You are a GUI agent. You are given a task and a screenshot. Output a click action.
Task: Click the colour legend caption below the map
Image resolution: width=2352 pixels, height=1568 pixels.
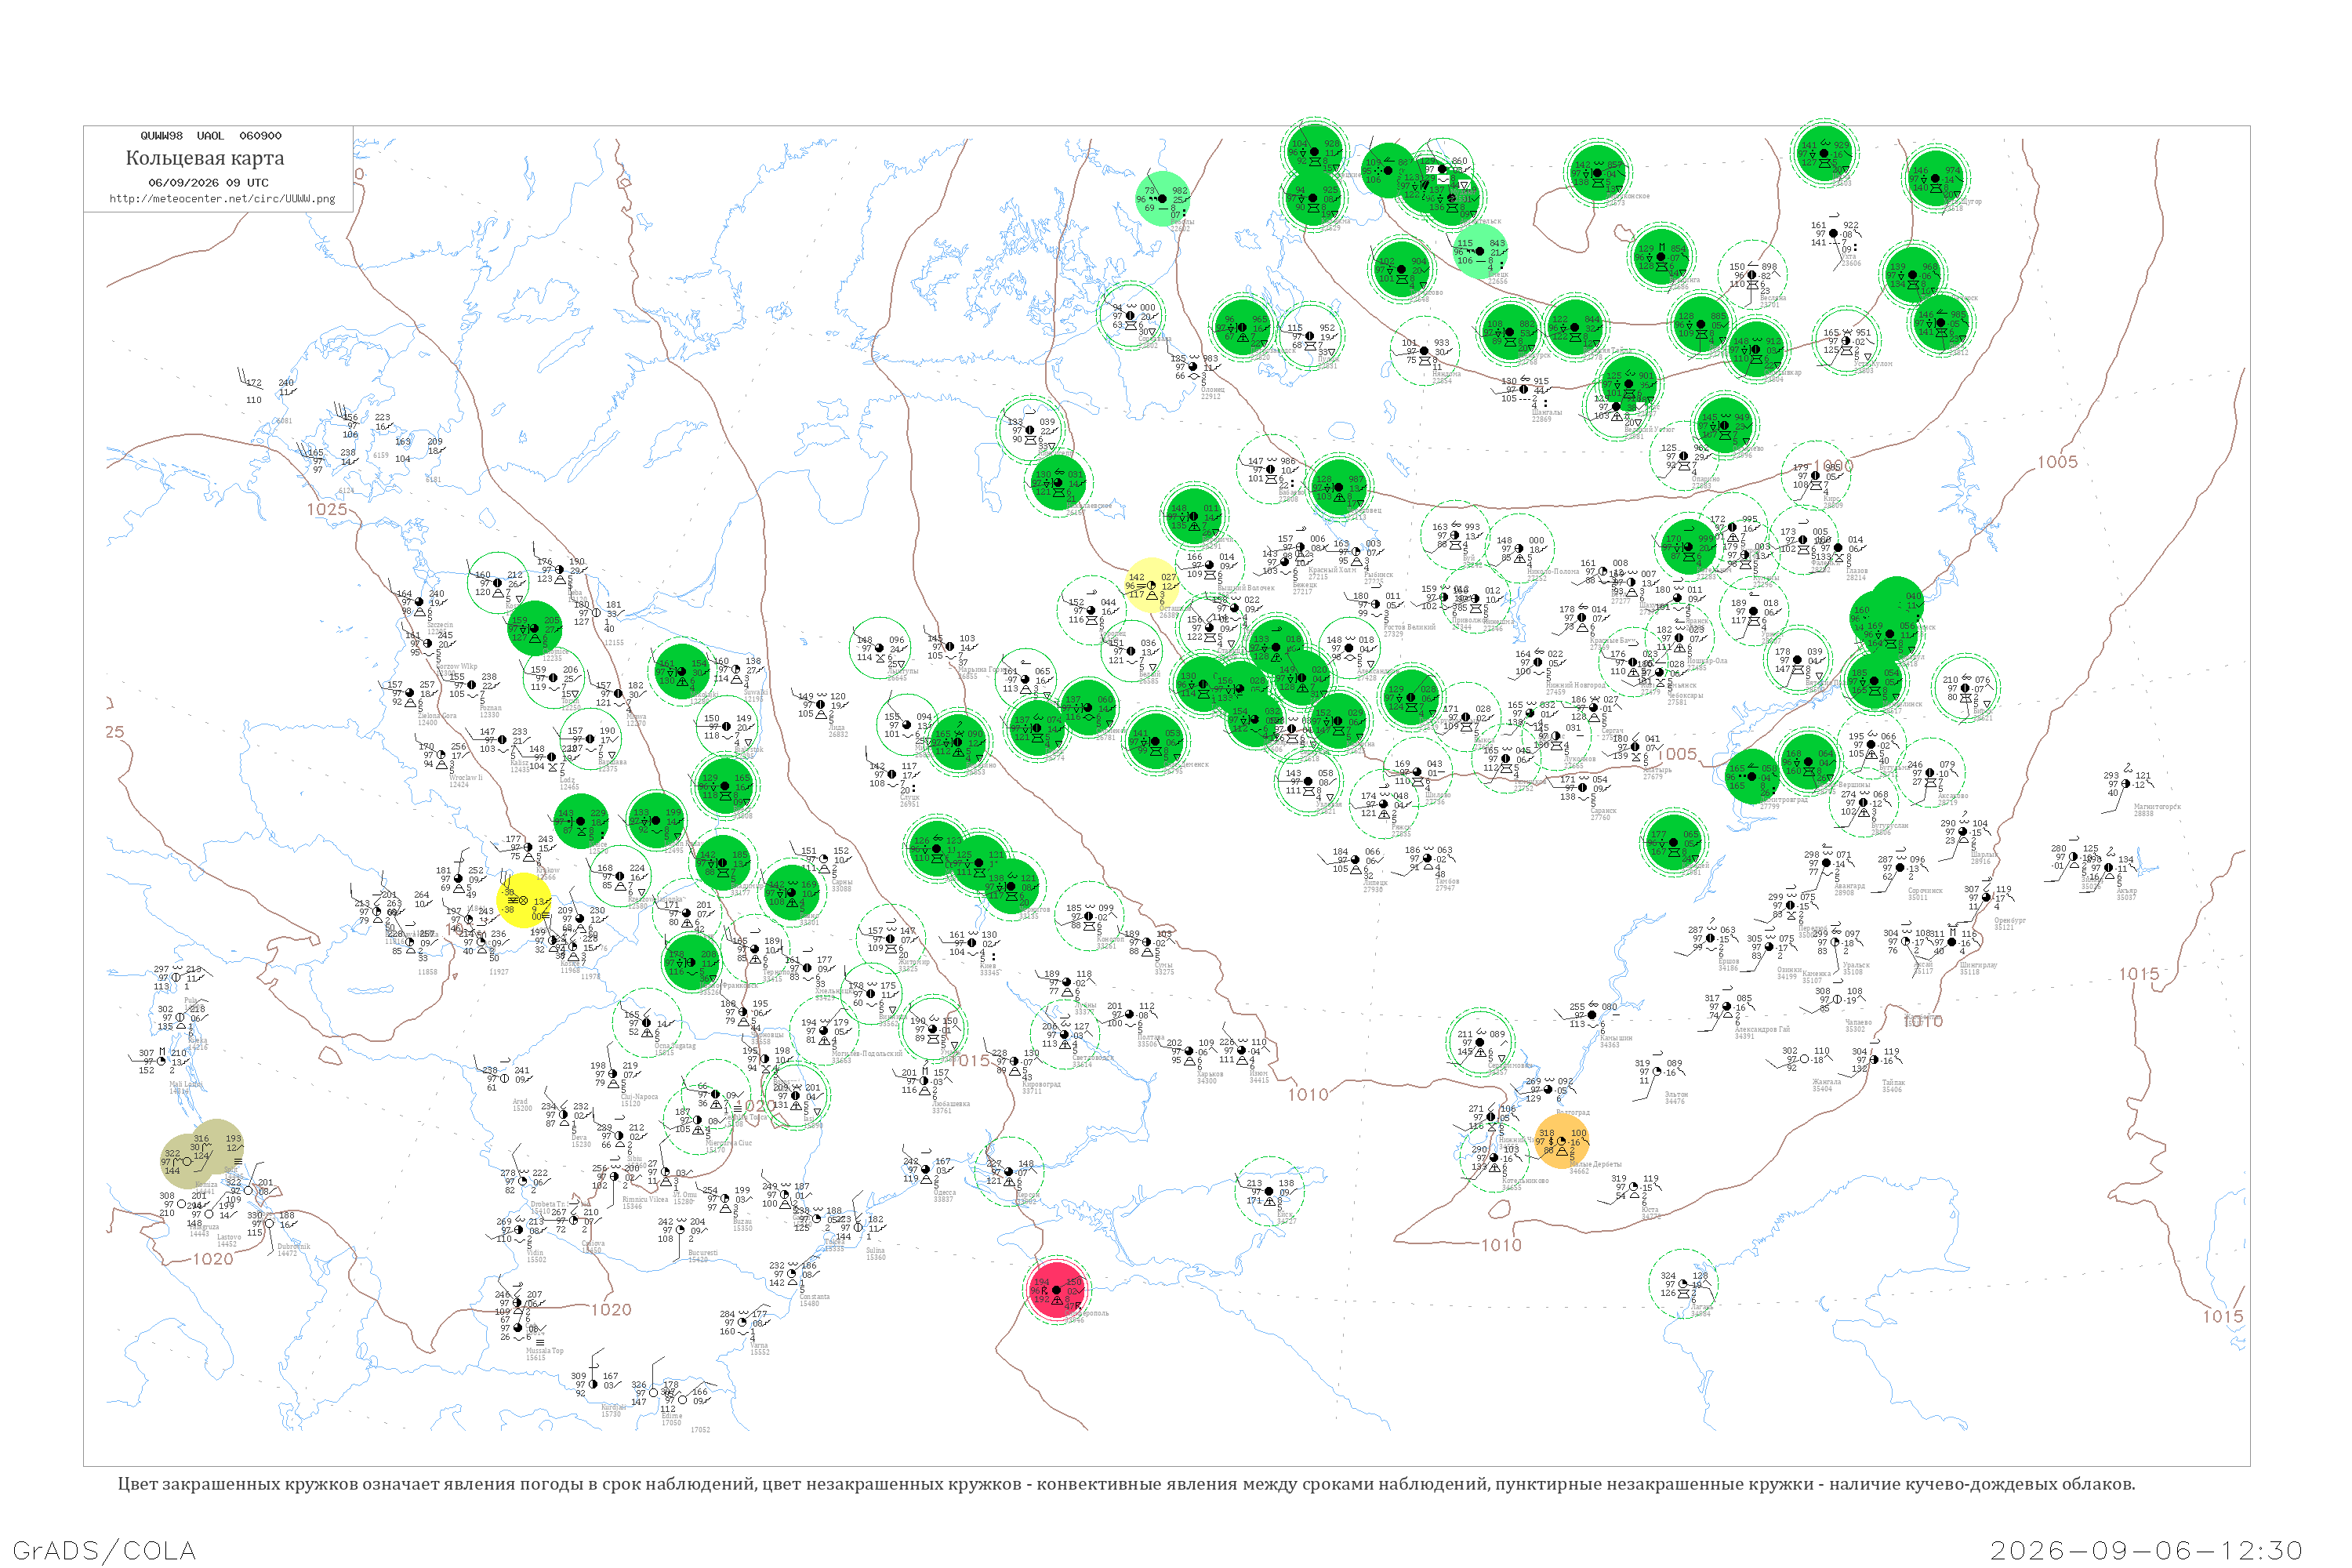click(x=1126, y=1484)
